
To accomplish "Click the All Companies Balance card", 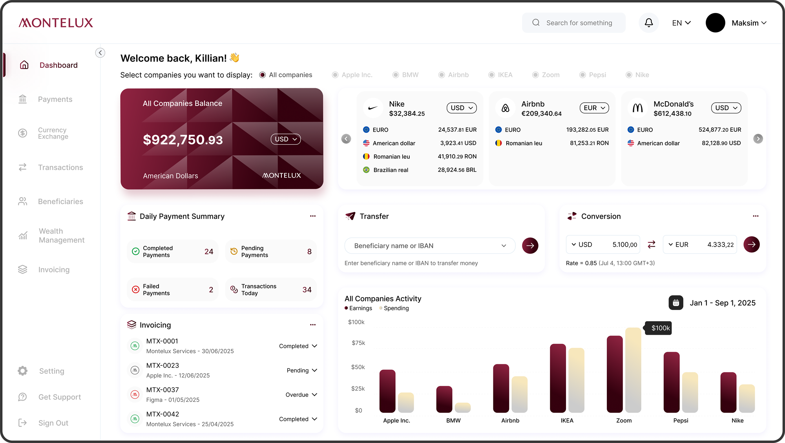I will 222,139.
